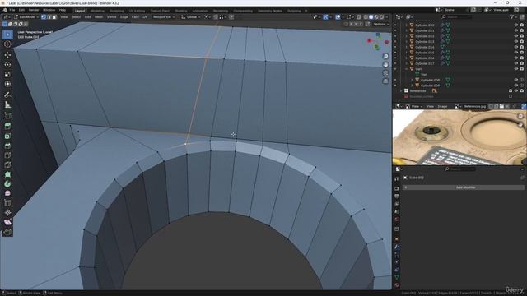This screenshot has height=296, width=527.
Task: Select the Inset Faces tool
Action: [x=7, y=136]
